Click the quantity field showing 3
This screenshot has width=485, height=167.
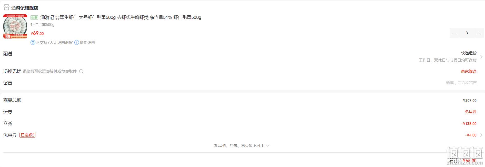pyautogui.click(x=467, y=33)
